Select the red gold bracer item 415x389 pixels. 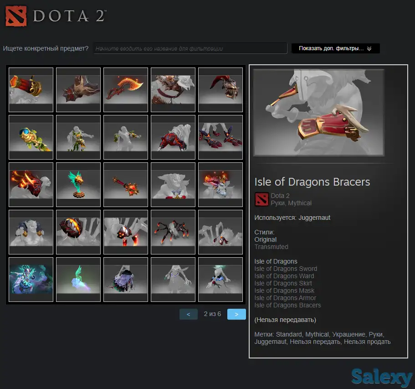click(31, 89)
